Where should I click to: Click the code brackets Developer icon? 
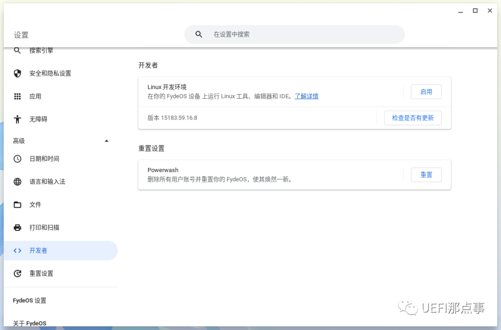pos(18,250)
